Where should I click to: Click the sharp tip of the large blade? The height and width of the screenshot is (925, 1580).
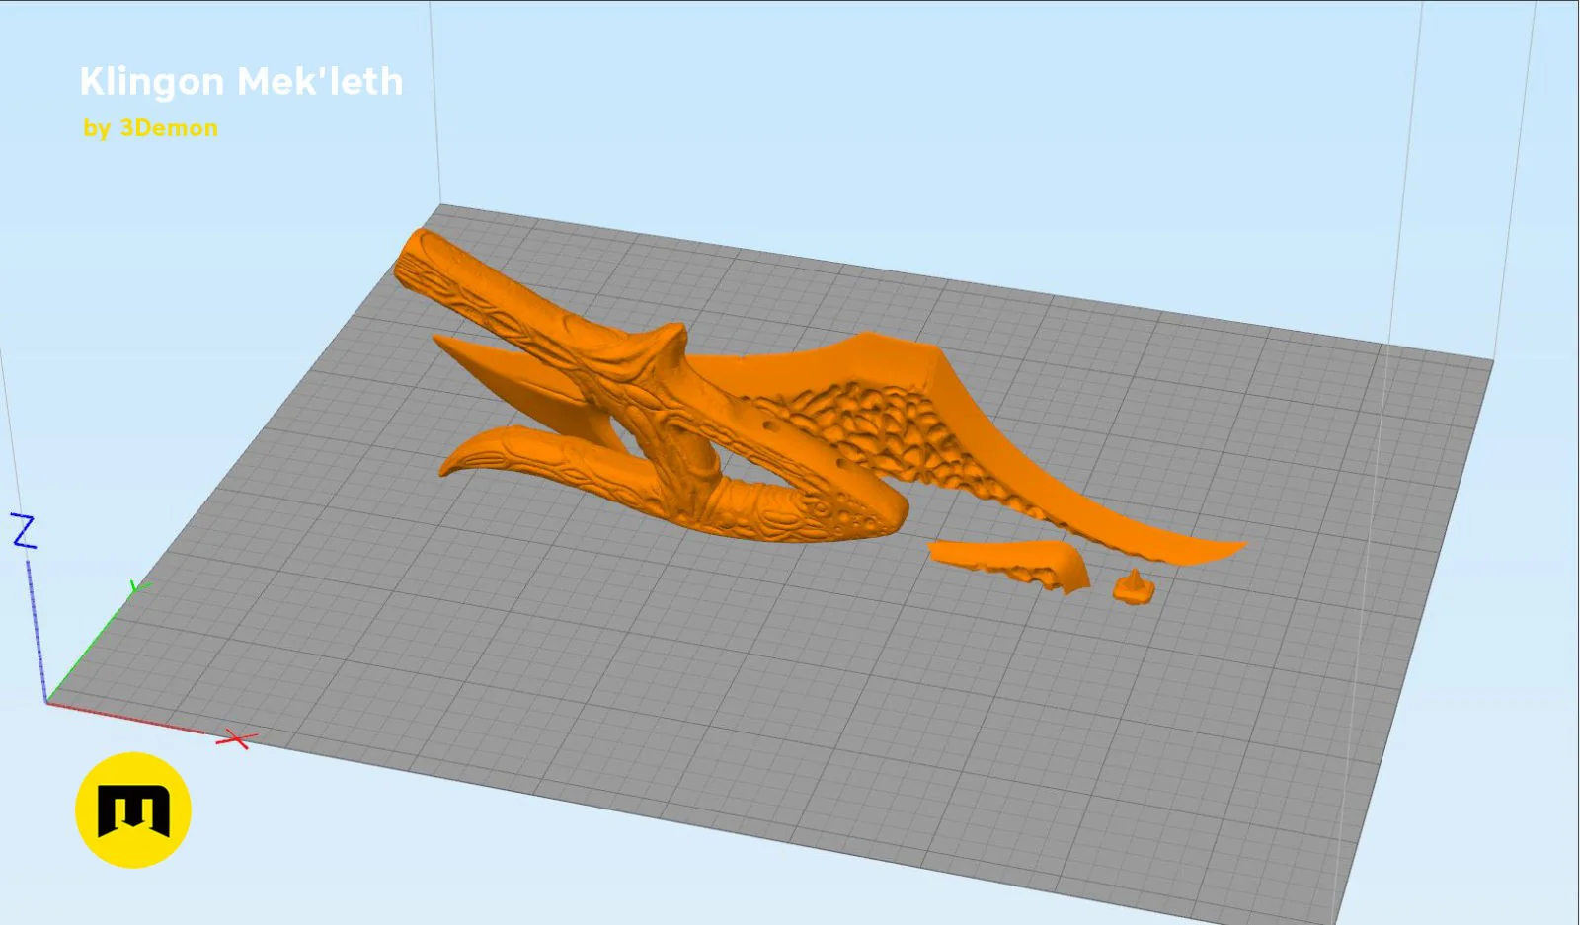pyautogui.click(x=1224, y=546)
